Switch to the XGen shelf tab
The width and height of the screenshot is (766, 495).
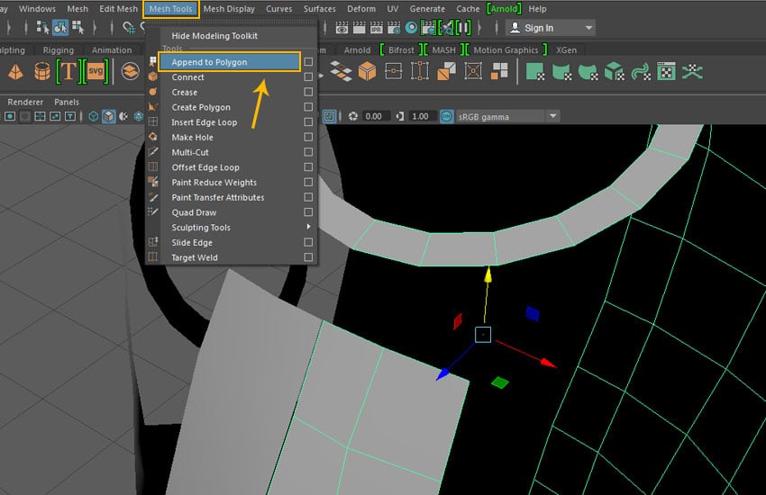pos(566,50)
